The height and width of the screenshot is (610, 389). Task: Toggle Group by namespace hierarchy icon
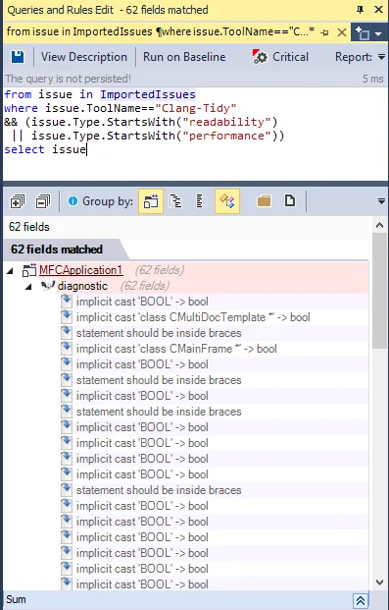175,201
